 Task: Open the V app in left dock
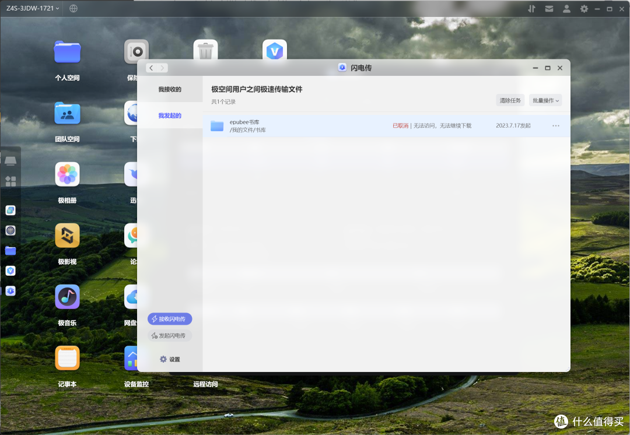coord(10,271)
